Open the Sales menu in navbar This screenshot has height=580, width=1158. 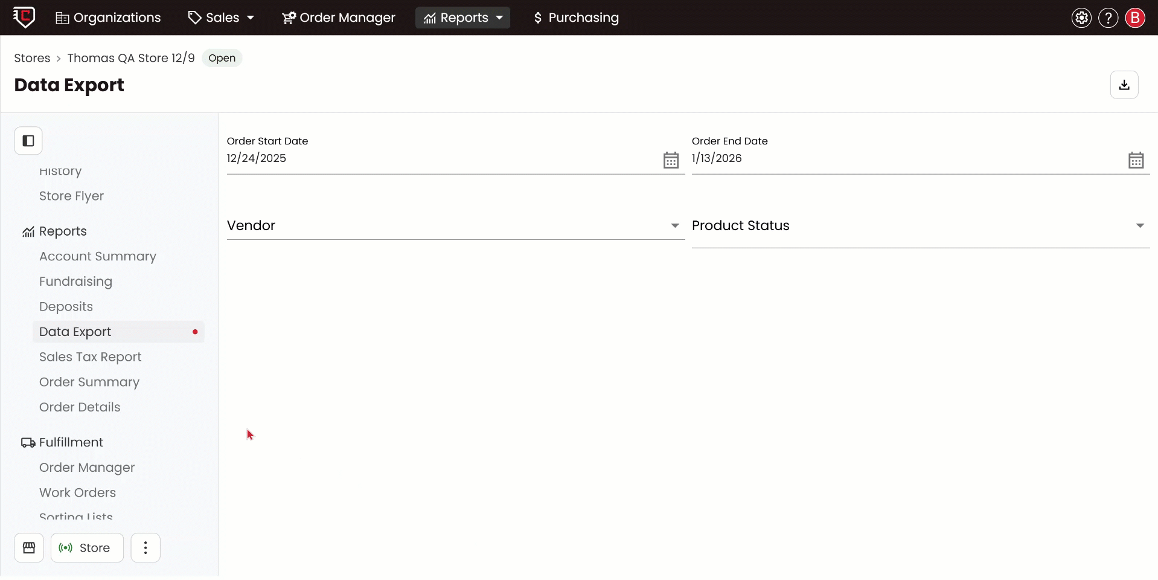click(221, 18)
